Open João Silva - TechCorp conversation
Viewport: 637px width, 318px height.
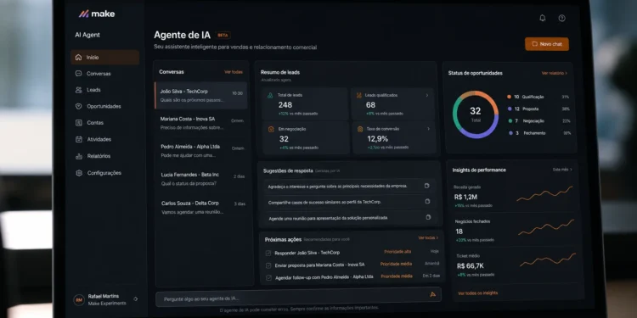[x=200, y=96]
